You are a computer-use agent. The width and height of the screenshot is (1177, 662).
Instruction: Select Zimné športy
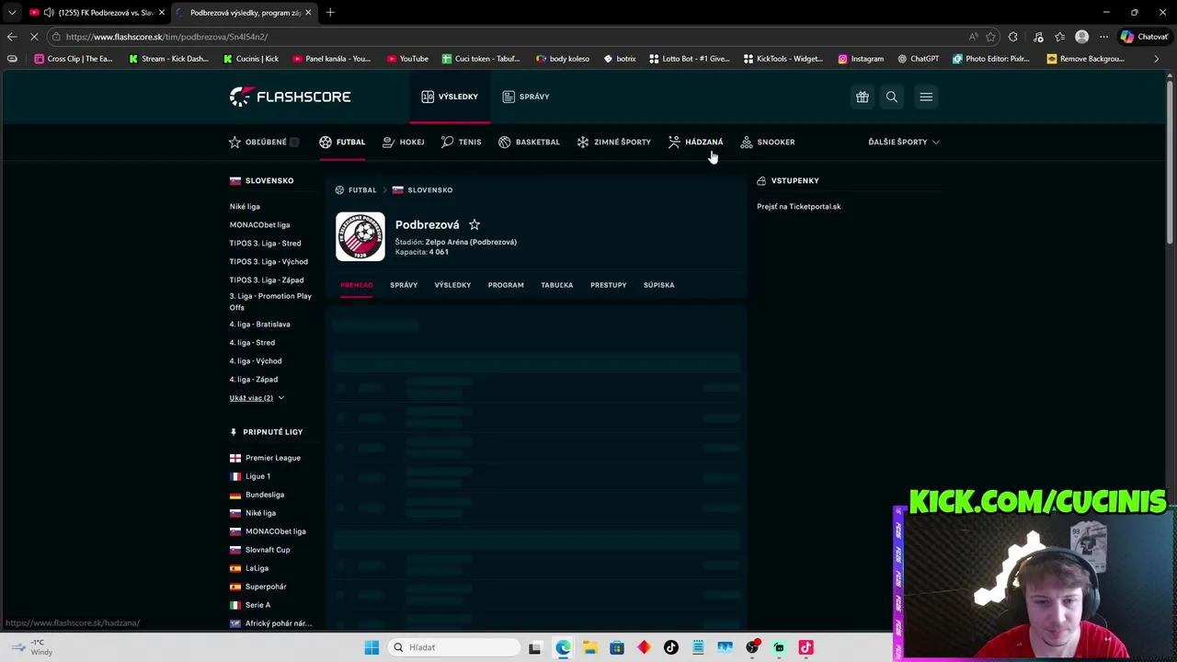click(613, 142)
